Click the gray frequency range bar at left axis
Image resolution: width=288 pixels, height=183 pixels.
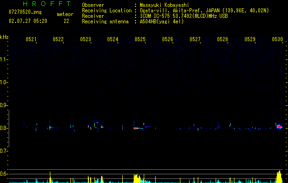click(x=9, y=129)
